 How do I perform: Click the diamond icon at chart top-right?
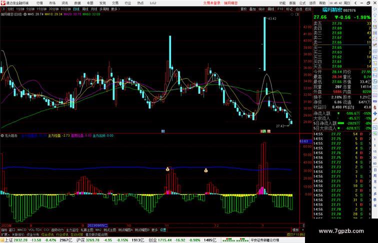coord(292,14)
